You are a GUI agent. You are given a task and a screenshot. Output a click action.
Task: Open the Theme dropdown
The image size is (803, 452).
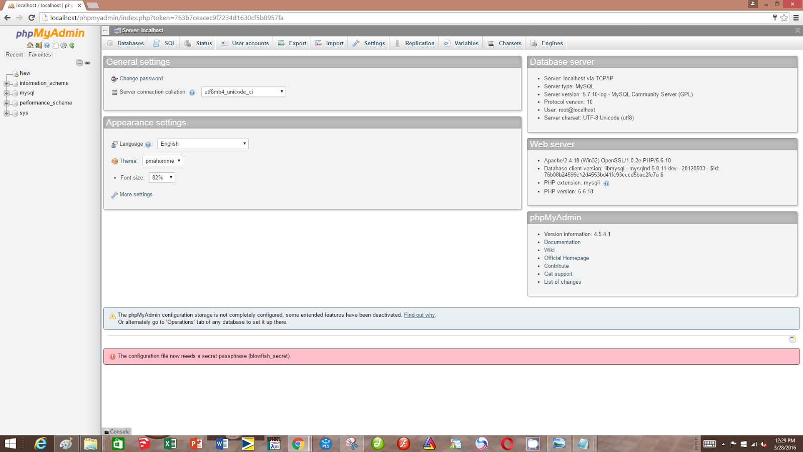(x=163, y=161)
